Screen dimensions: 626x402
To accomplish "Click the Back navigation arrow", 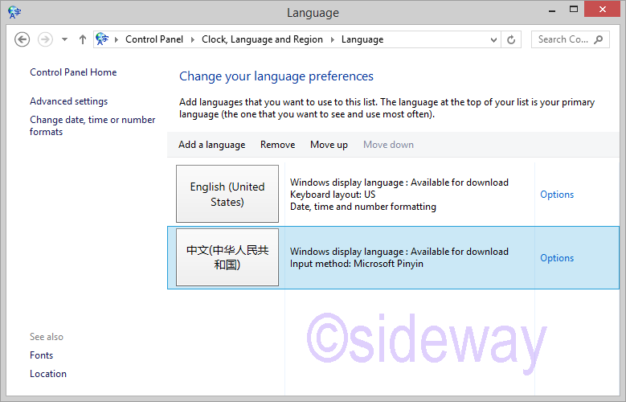I will [x=23, y=39].
